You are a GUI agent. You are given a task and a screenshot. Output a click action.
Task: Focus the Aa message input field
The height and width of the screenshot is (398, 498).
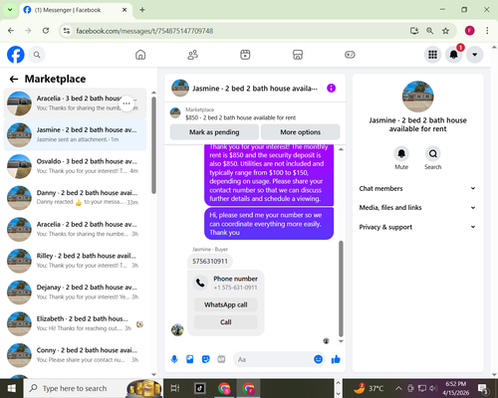[x=273, y=359]
